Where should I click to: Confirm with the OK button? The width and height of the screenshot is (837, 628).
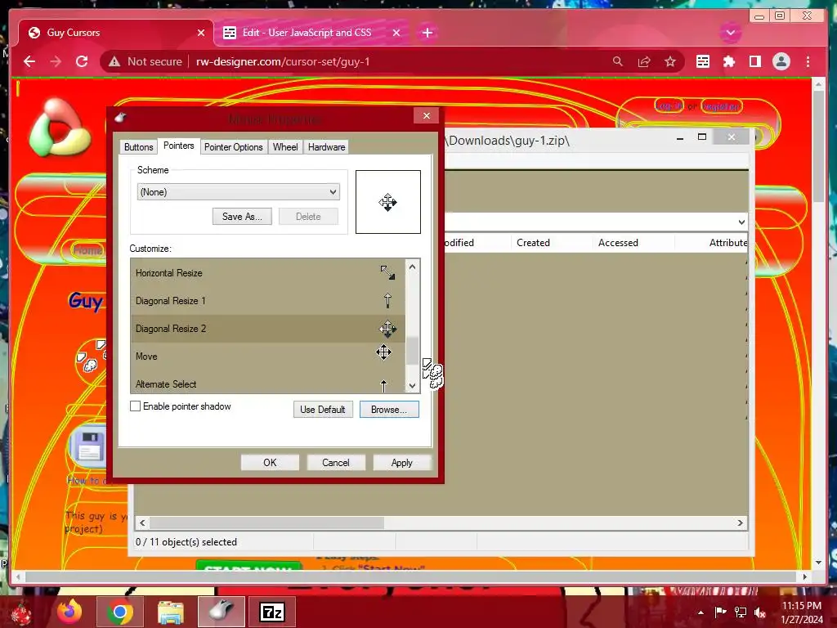[270, 463]
